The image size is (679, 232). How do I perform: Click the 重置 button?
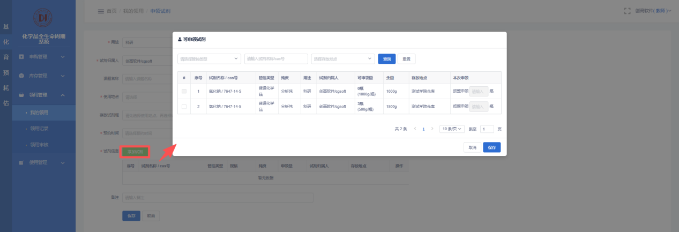tap(407, 59)
